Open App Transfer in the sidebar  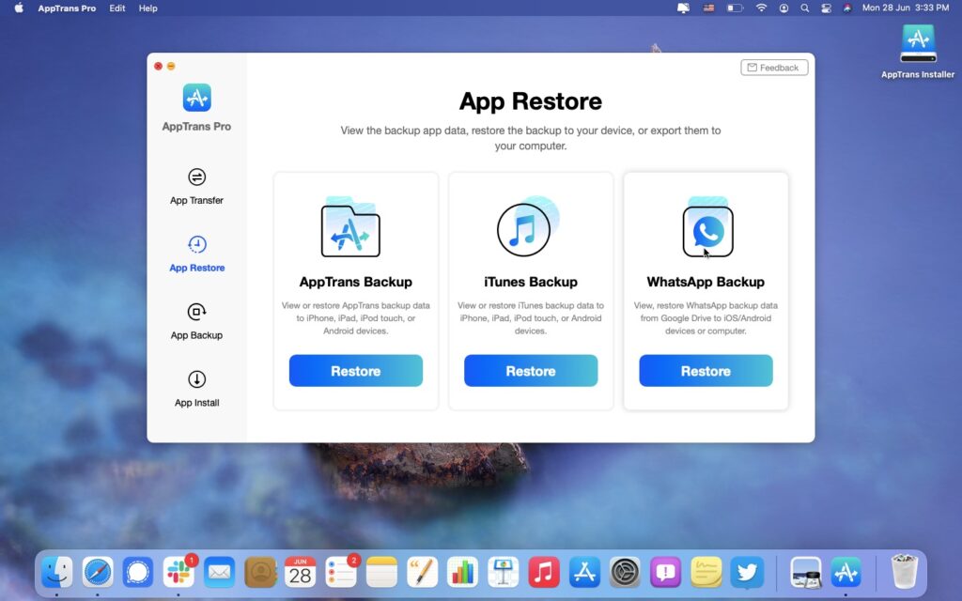(196, 188)
